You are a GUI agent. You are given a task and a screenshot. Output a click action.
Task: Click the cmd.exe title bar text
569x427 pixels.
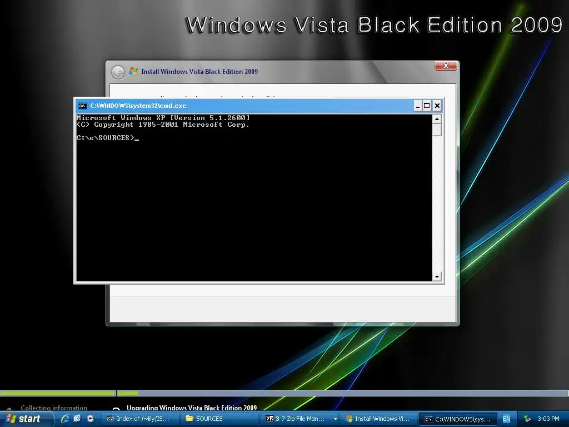point(138,106)
